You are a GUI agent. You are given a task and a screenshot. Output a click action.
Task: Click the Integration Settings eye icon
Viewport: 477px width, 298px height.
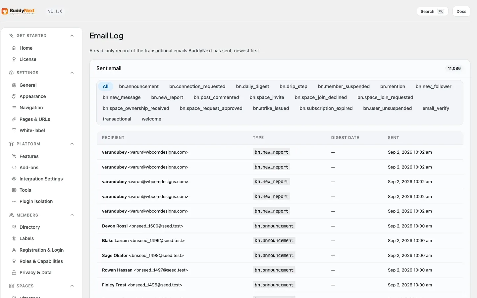click(x=14, y=179)
